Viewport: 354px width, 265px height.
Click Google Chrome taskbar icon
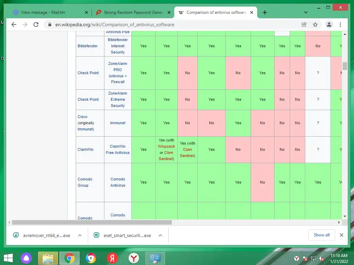click(x=69, y=258)
